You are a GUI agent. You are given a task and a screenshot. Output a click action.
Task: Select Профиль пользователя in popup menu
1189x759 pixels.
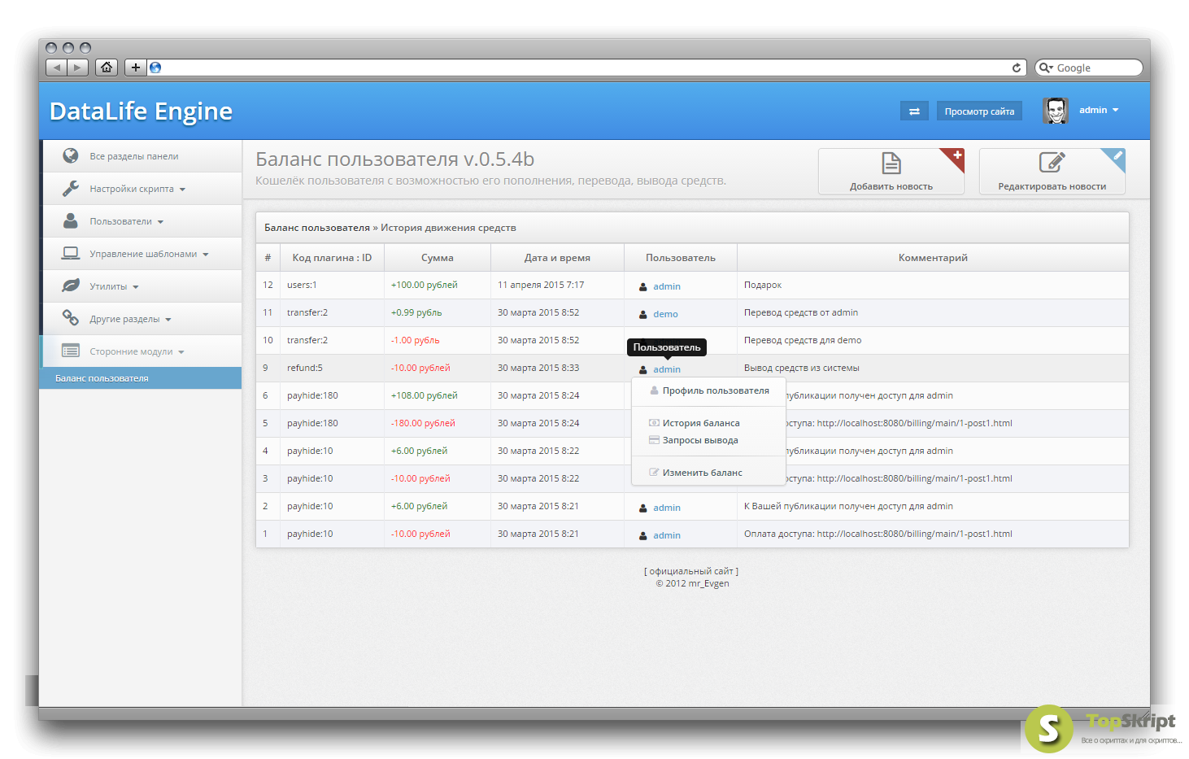[708, 390]
